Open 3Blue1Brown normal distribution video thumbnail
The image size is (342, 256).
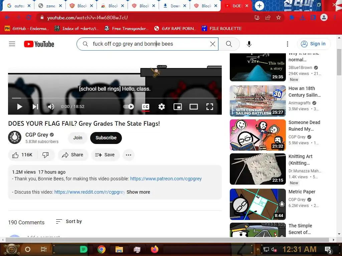pyautogui.click(x=258, y=67)
